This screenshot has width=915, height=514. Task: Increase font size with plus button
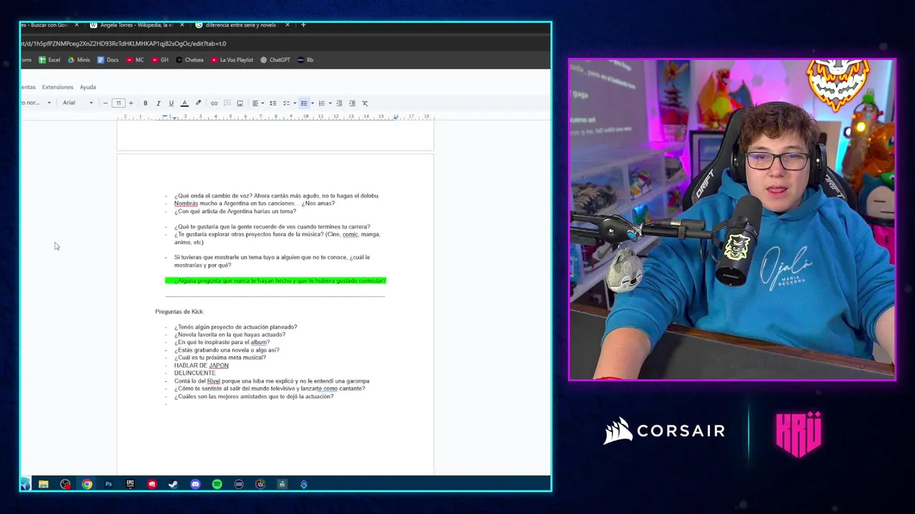131,103
